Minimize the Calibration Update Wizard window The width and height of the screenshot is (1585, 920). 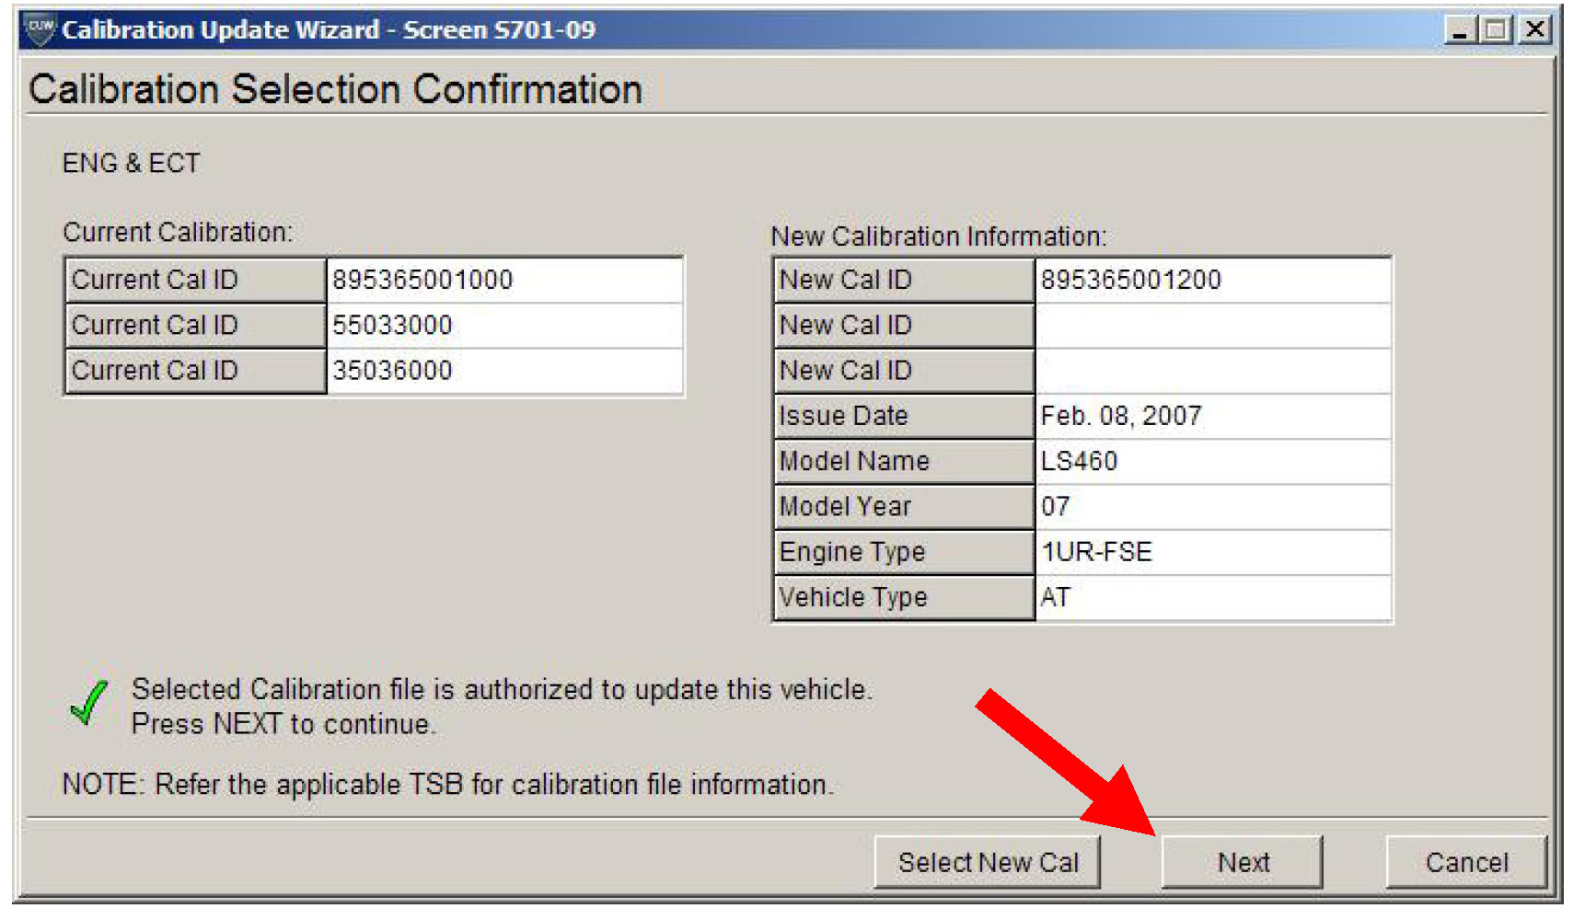[1459, 30]
